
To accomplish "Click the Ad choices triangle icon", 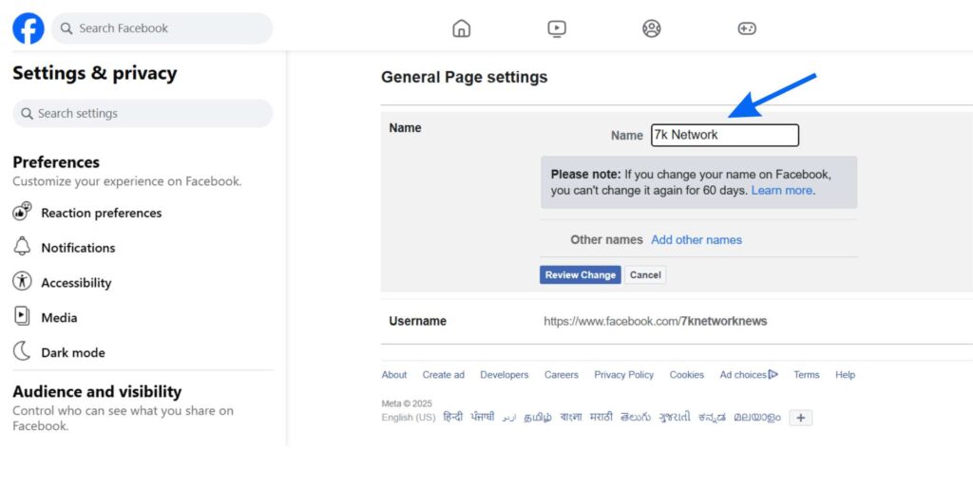I will point(773,374).
